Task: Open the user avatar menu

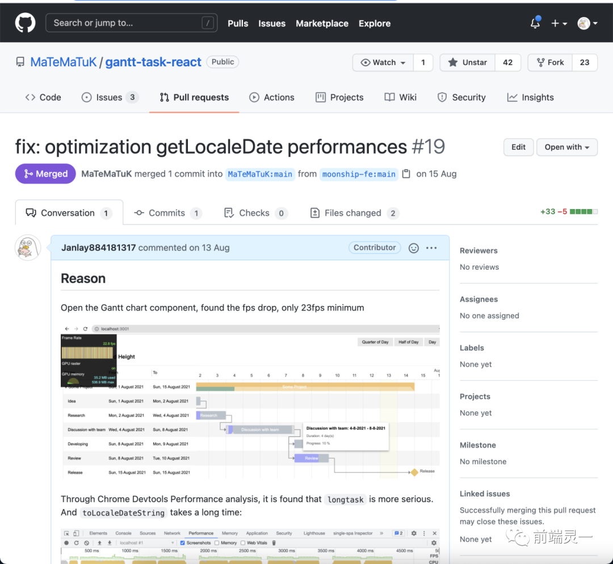Action: pyautogui.click(x=587, y=23)
